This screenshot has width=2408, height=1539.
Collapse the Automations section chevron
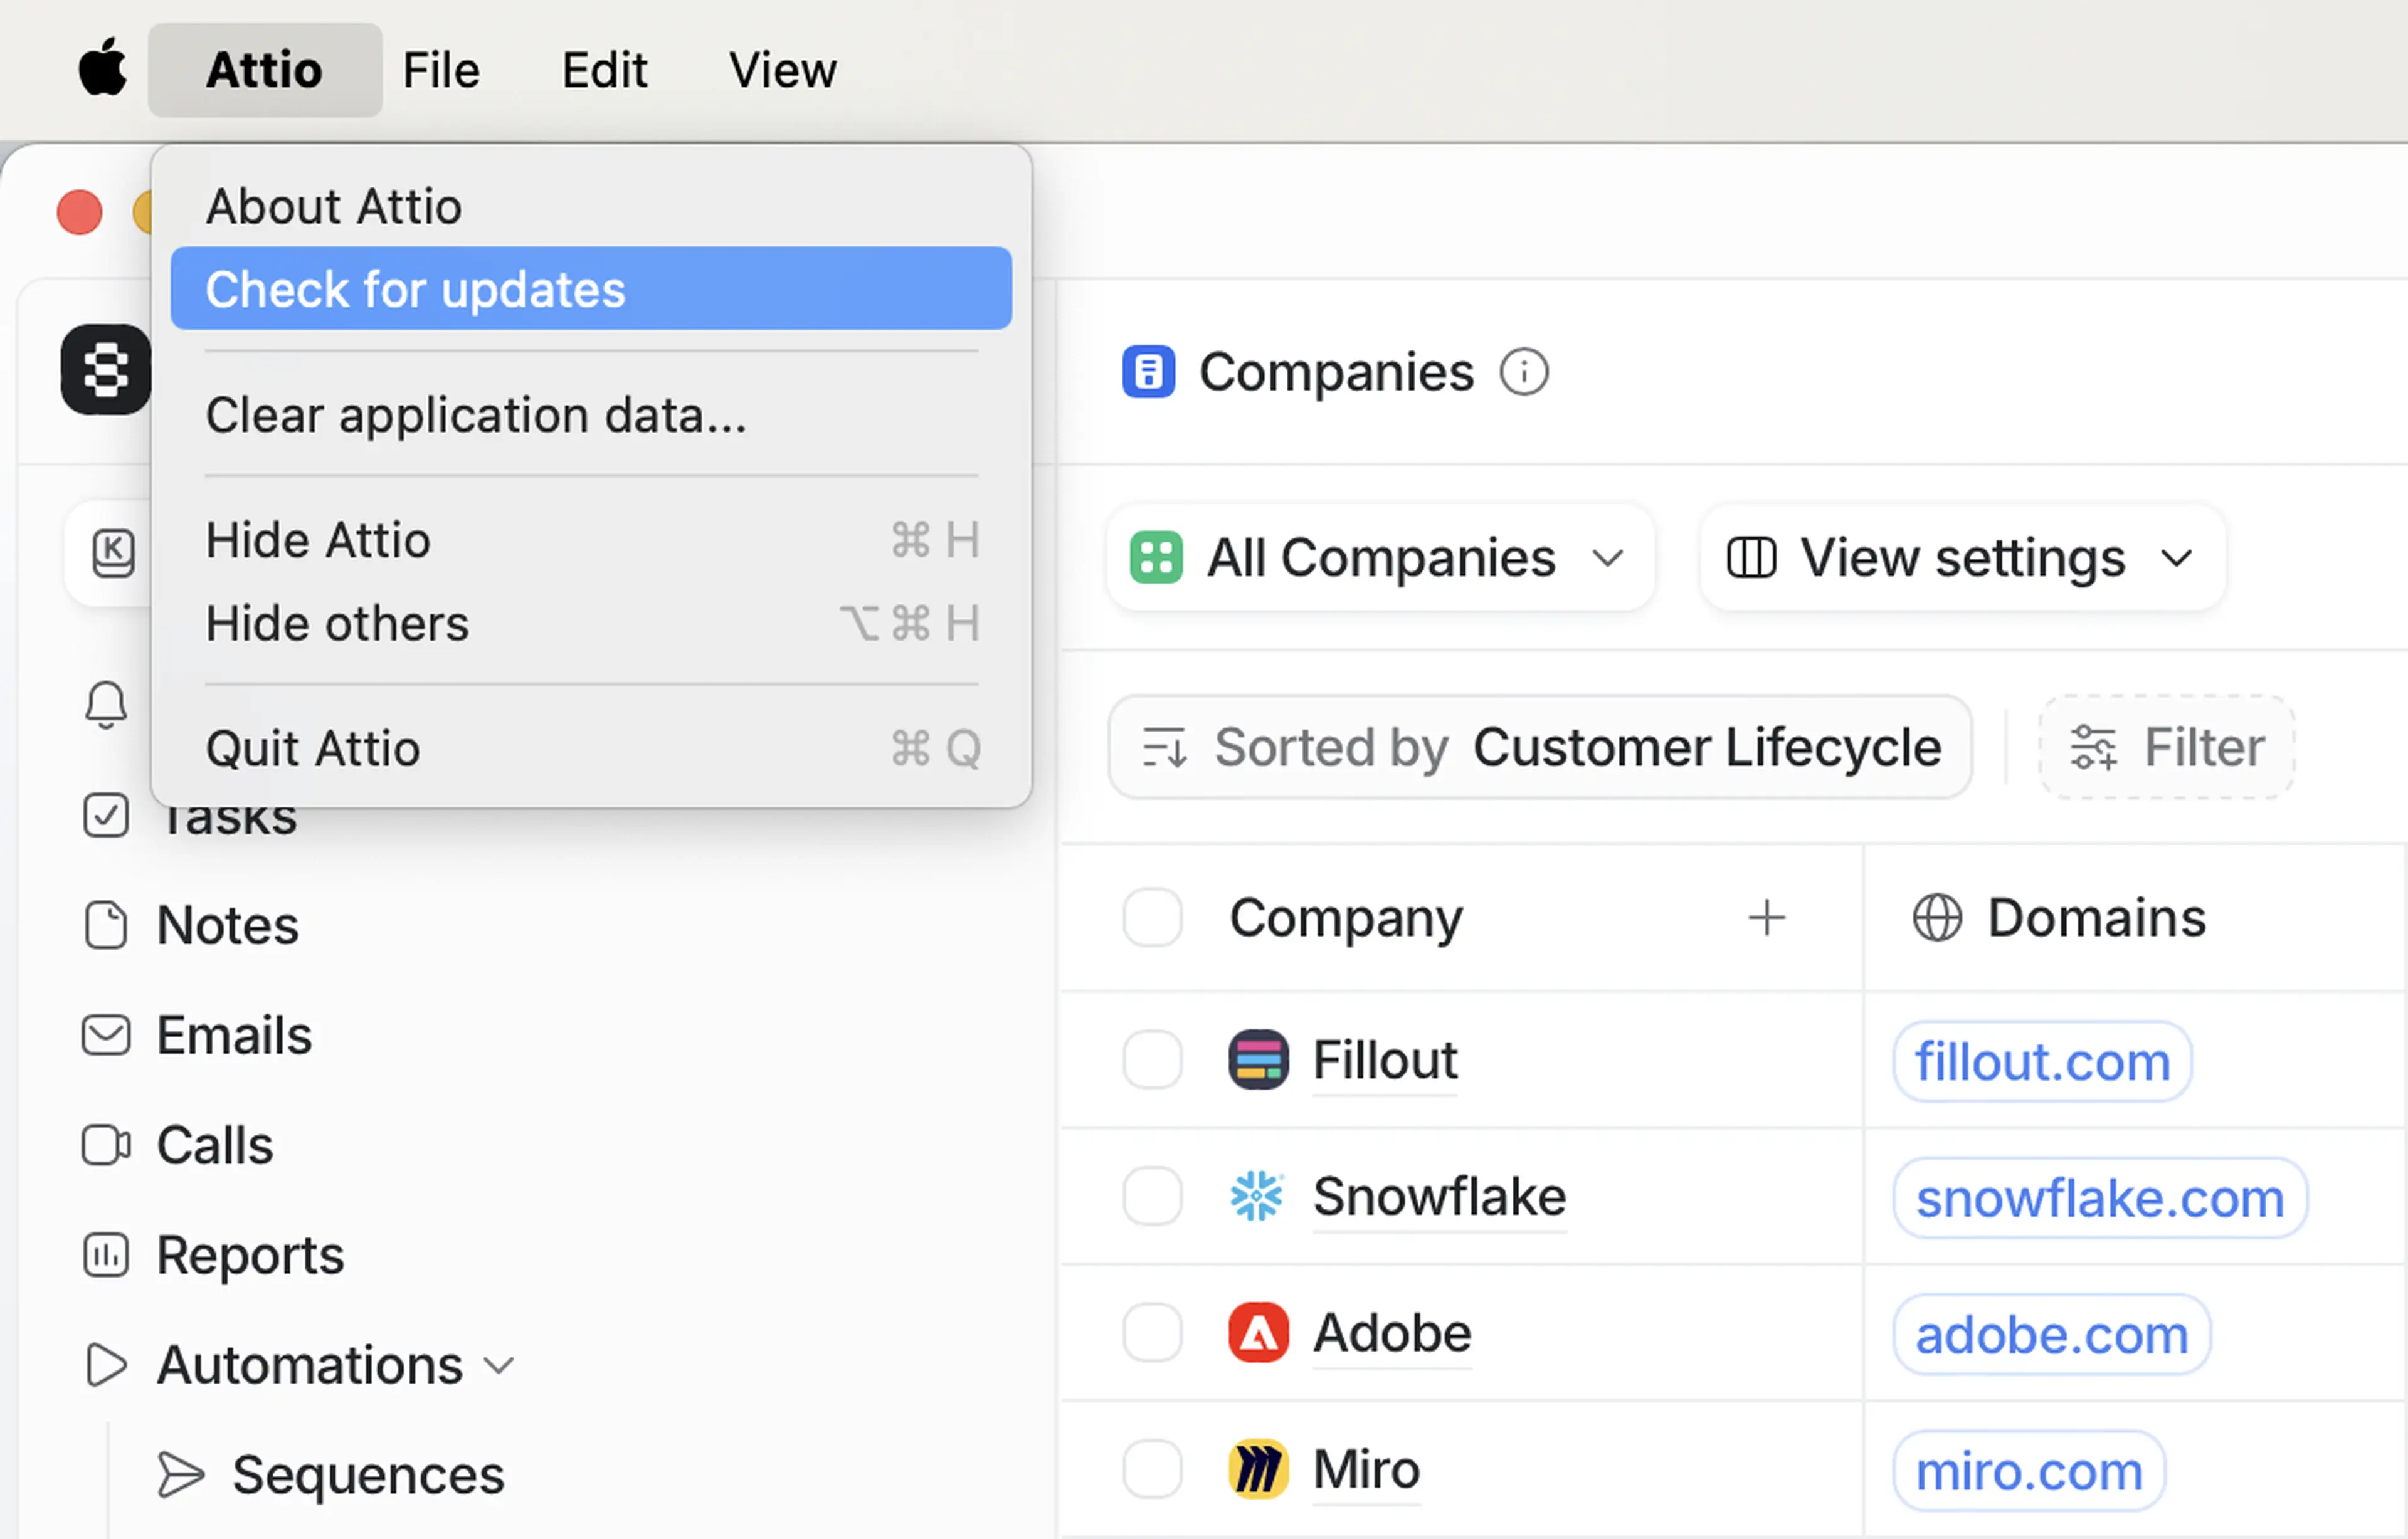coord(498,1366)
